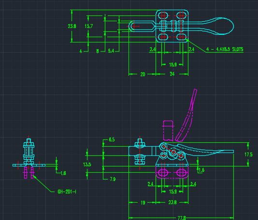Screen dimensions: 258x220
Task: Click the "19" dimension in front view
Action: (143, 203)
